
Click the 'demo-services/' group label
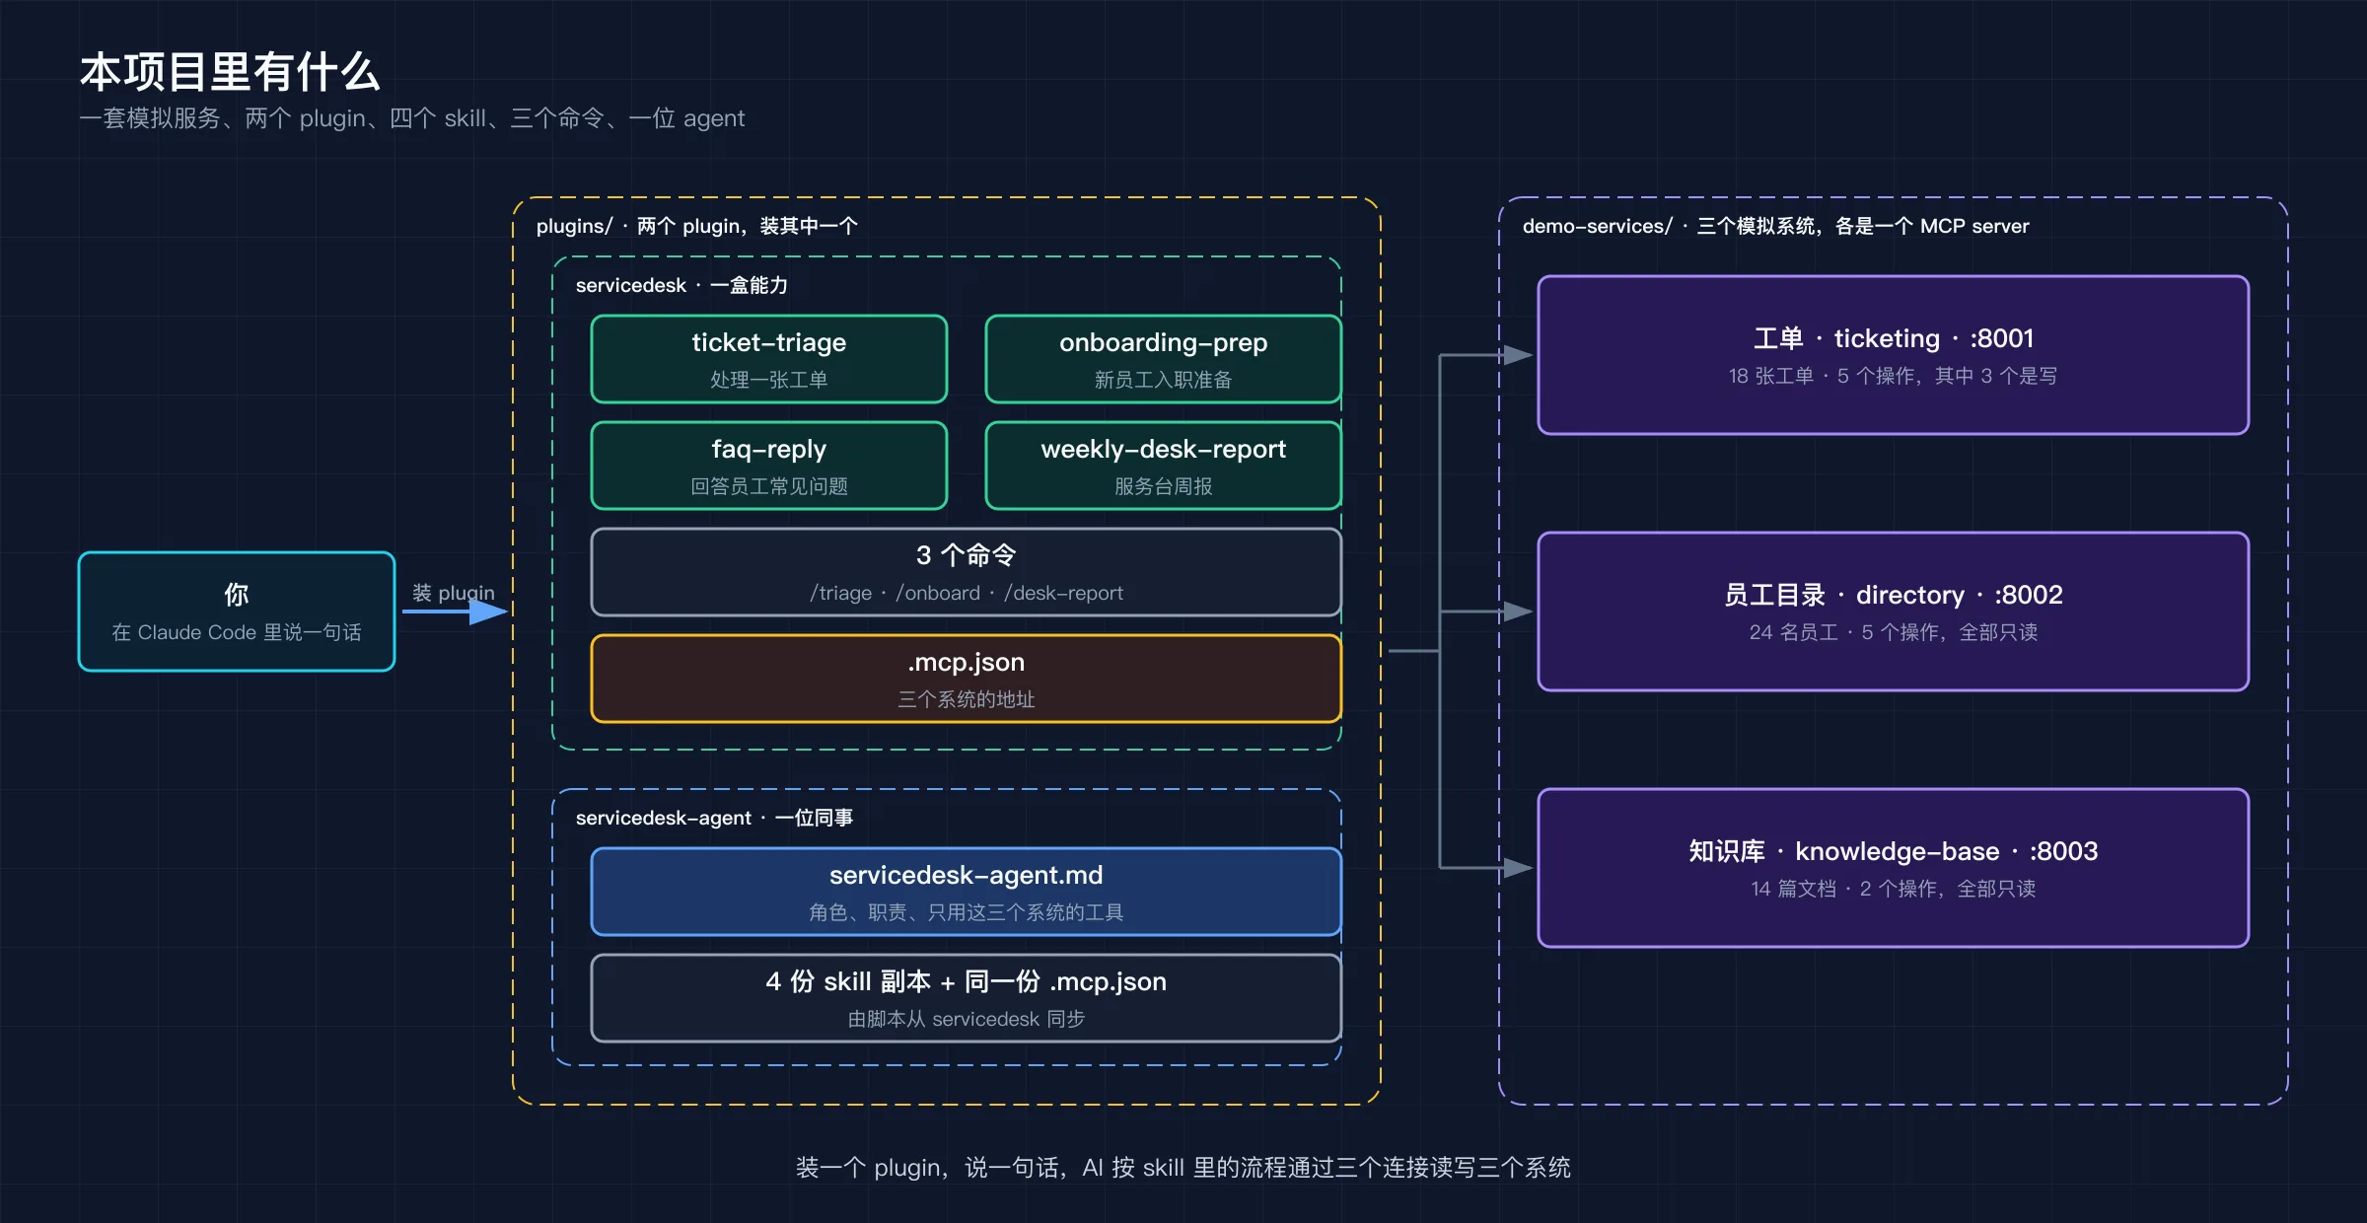click(x=1775, y=226)
